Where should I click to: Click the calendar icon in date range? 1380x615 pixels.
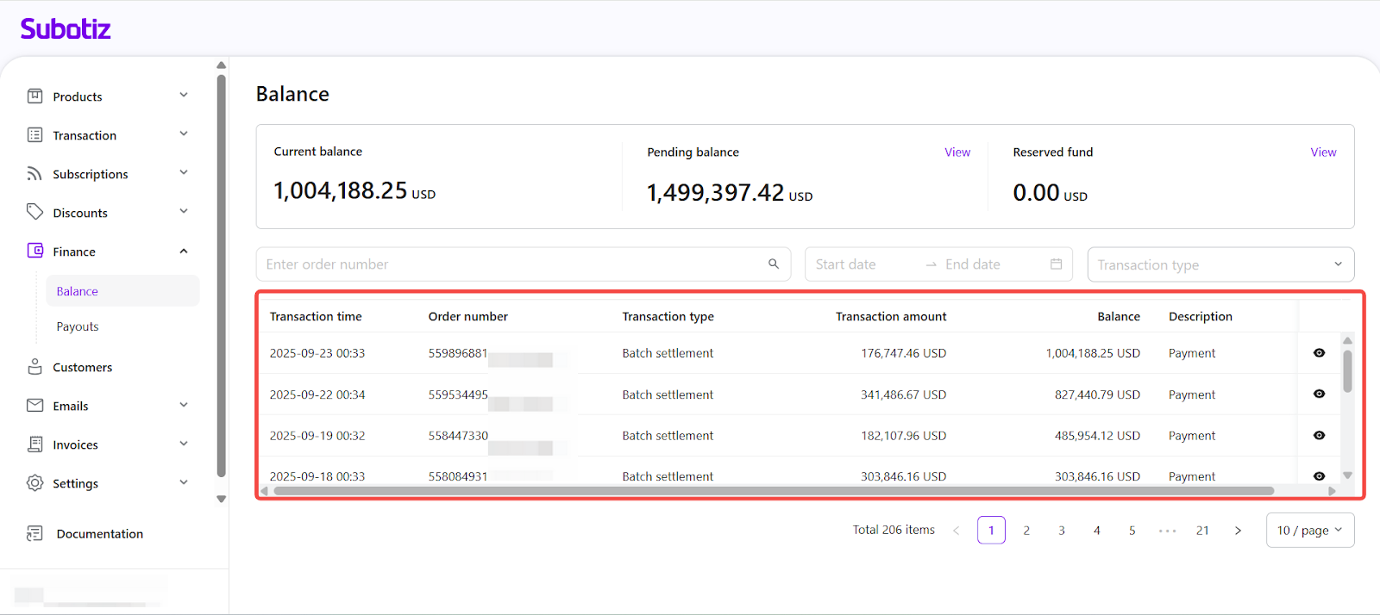tap(1056, 264)
